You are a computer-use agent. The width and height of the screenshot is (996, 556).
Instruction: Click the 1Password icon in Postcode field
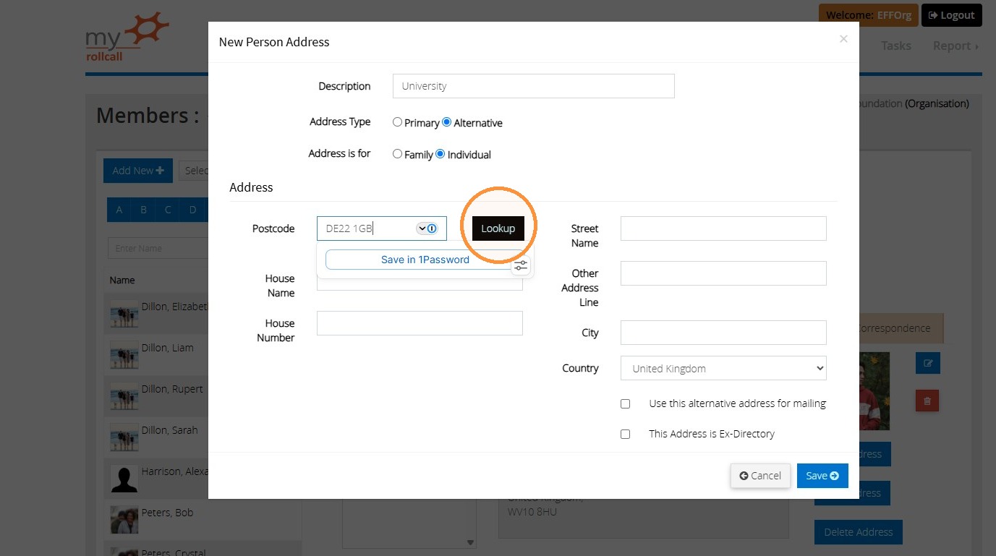(x=432, y=228)
